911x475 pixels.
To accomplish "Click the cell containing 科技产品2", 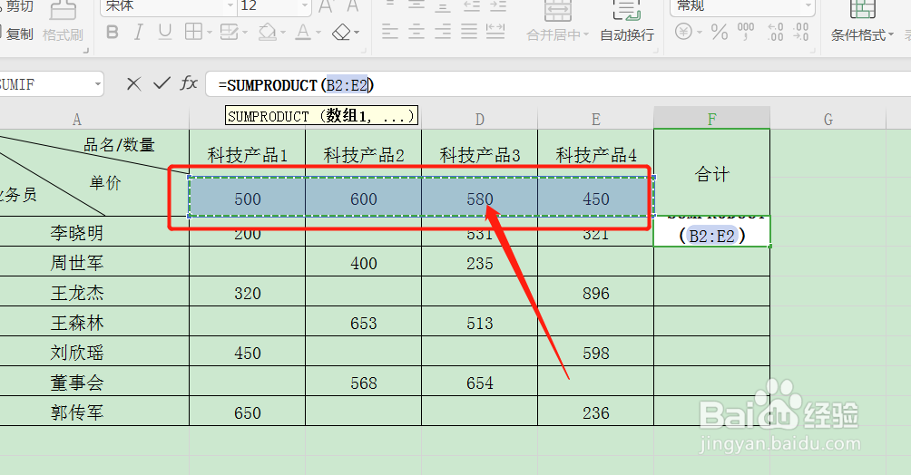I will point(364,154).
